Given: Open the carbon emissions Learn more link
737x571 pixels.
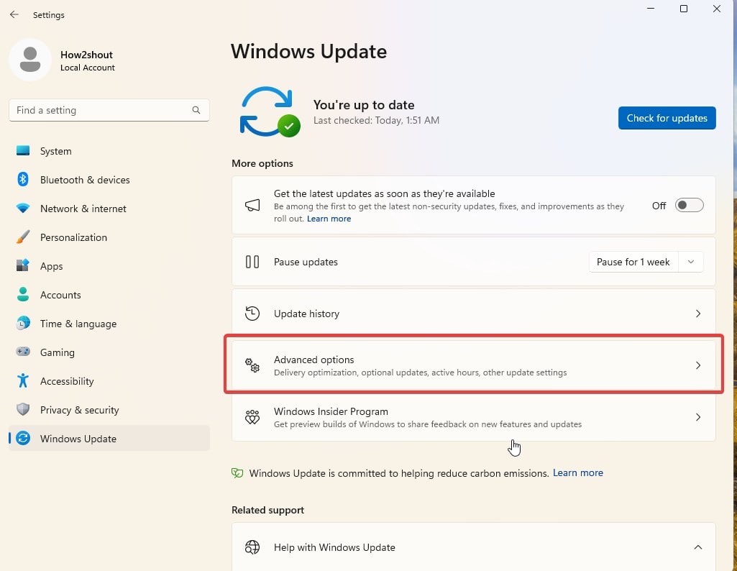Looking at the screenshot, I should coord(578,473).
